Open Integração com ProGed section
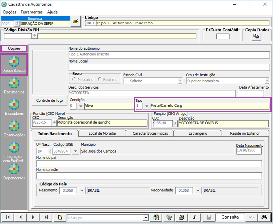This screenshot has width=273, height=224. [x=14, y=152]
